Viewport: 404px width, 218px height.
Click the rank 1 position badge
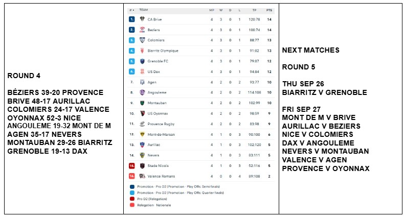click(131, 19)
